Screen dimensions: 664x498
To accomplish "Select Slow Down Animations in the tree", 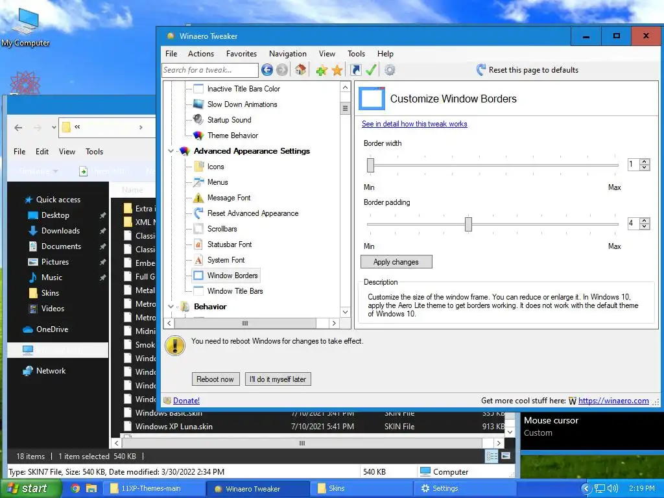I will 242,104.
